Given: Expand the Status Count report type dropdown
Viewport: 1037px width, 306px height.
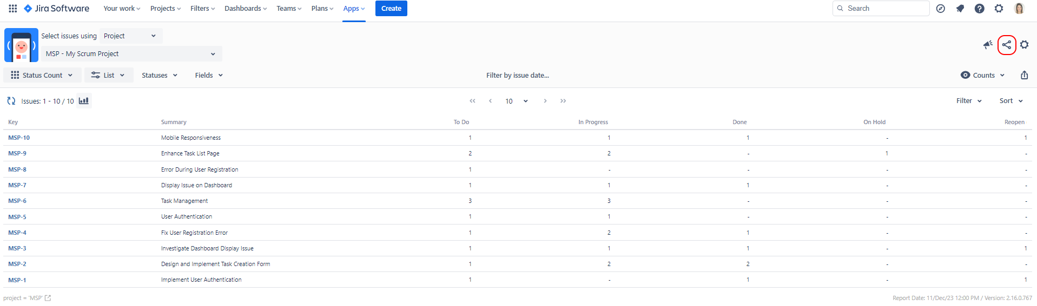Looking at the screenshot, I should pyautogui.click(x=42, y=76).
